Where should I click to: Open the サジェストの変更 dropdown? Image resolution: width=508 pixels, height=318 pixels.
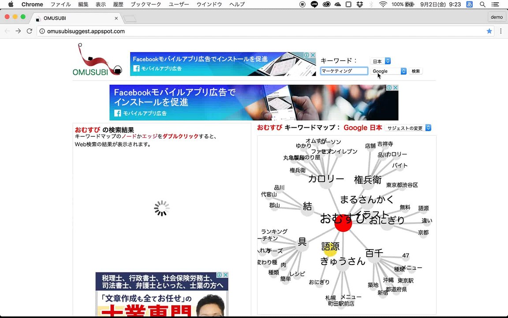tap(408, 128)
